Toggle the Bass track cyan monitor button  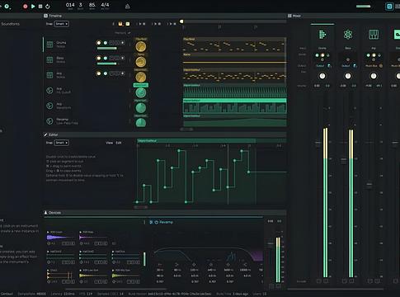pyautogui.click(x=106, y=58)
